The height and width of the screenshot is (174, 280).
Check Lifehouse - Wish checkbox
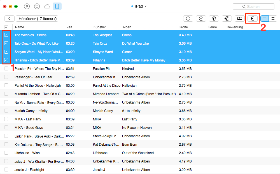tap(6, 153)
